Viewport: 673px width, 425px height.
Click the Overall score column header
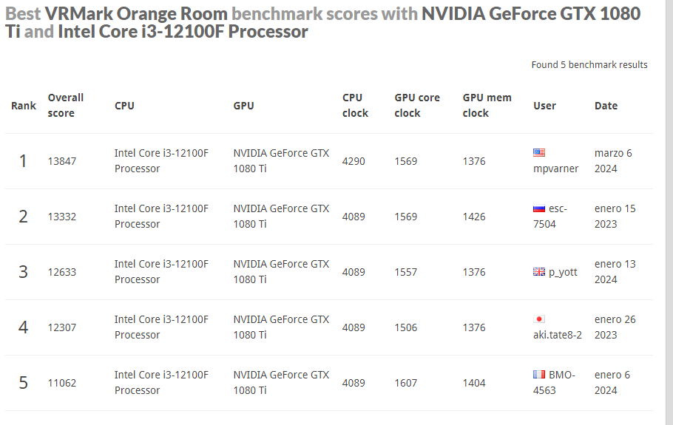65,105
